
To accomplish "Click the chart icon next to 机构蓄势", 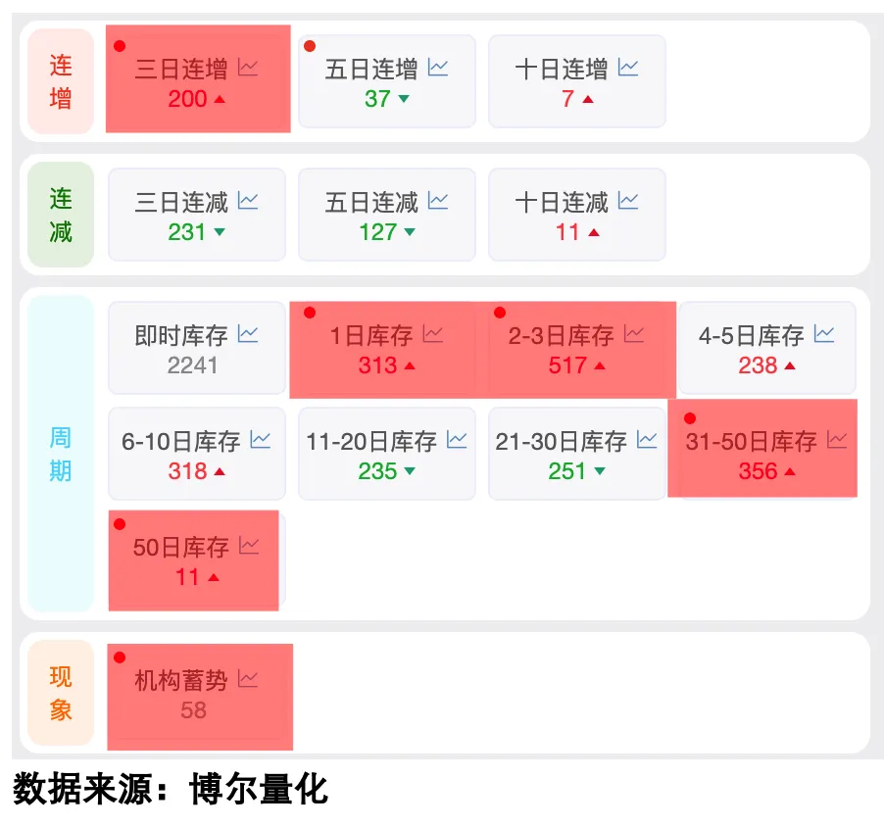I will pos(248,679).
